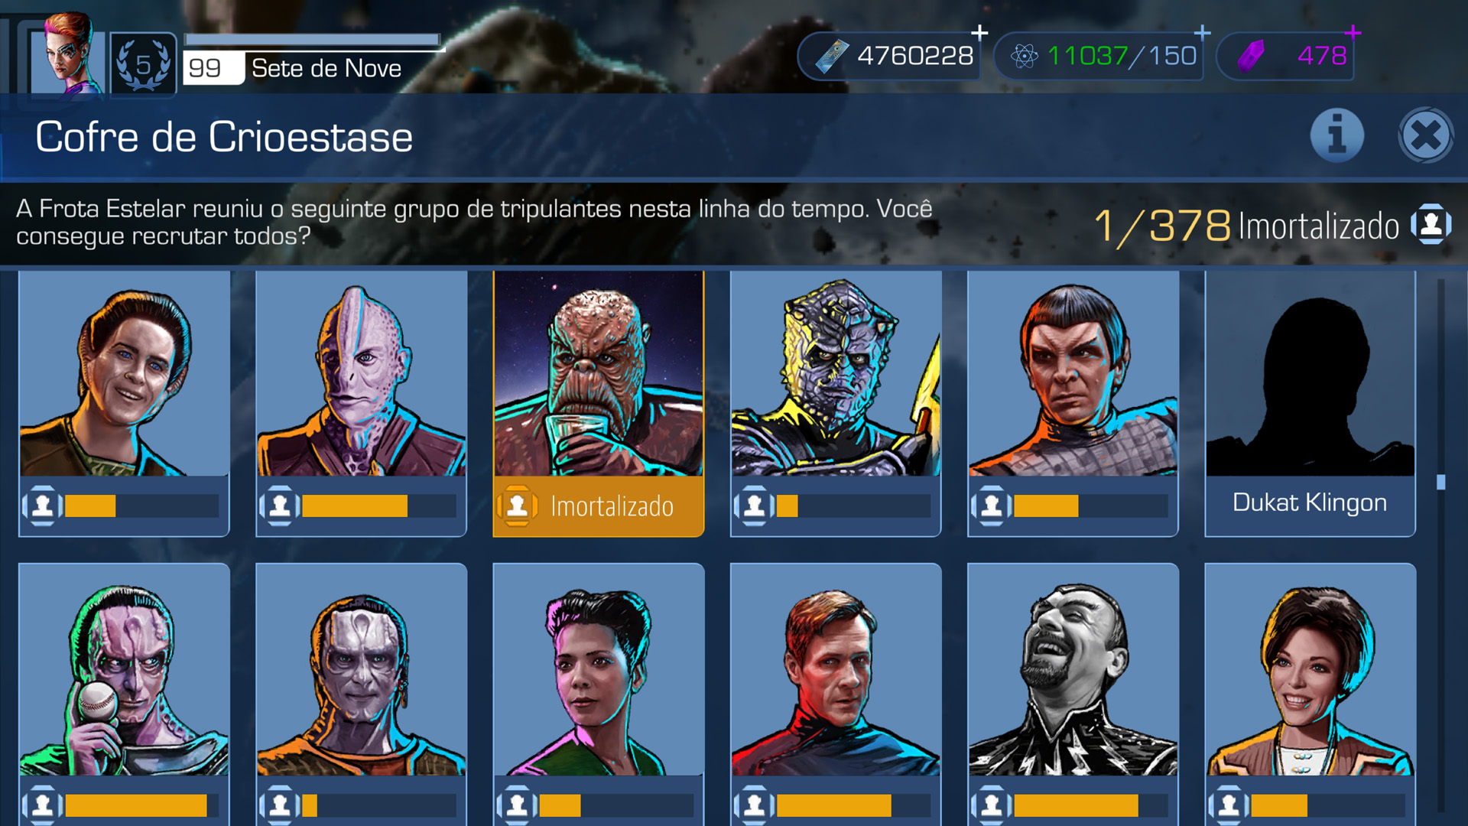Select the Cardassian holding baseball card
Screen dimensions: 1468x826
[125, 694]
